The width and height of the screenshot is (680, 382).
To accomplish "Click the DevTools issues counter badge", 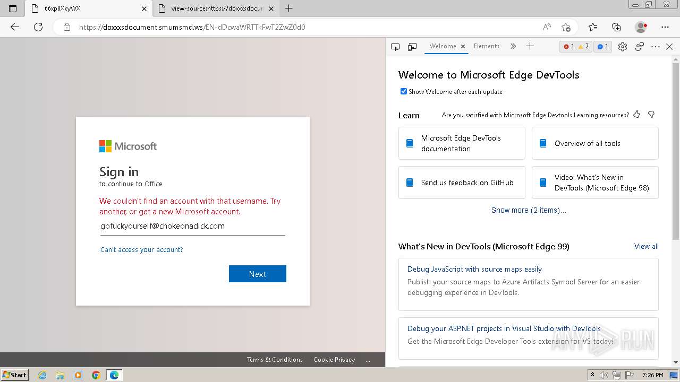I will click(x=603, y=47).
